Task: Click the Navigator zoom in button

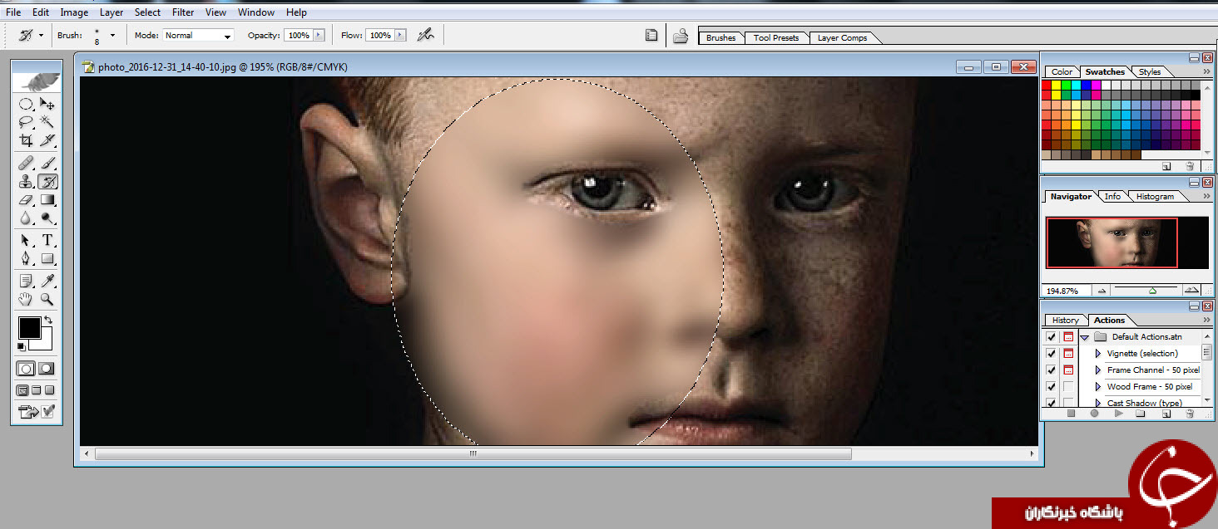Action: pos(1191,290)
